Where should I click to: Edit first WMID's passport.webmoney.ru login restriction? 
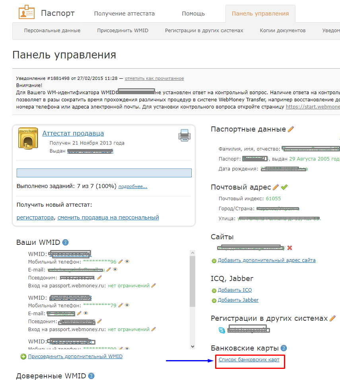click(x=153, y=285)
